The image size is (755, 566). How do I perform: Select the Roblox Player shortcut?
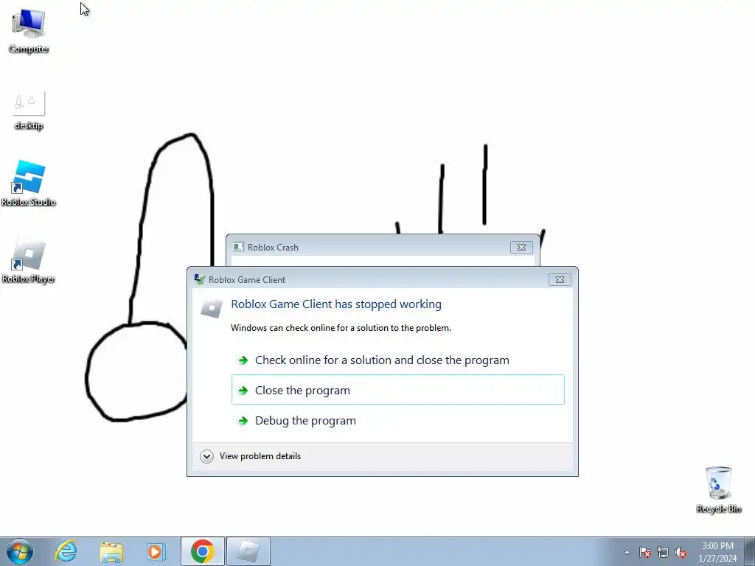[x=29, y=260]
